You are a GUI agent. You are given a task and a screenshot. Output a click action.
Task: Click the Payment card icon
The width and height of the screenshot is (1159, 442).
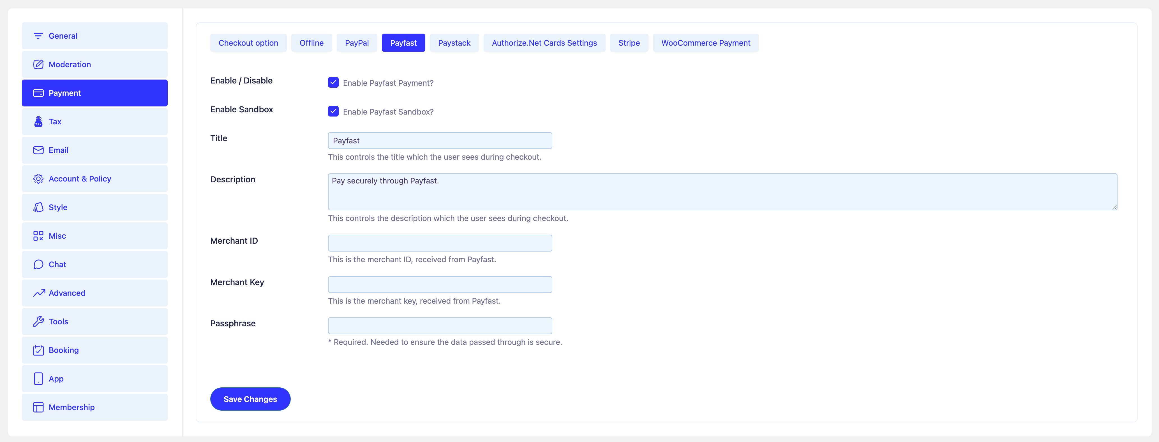tap(38, 93)
